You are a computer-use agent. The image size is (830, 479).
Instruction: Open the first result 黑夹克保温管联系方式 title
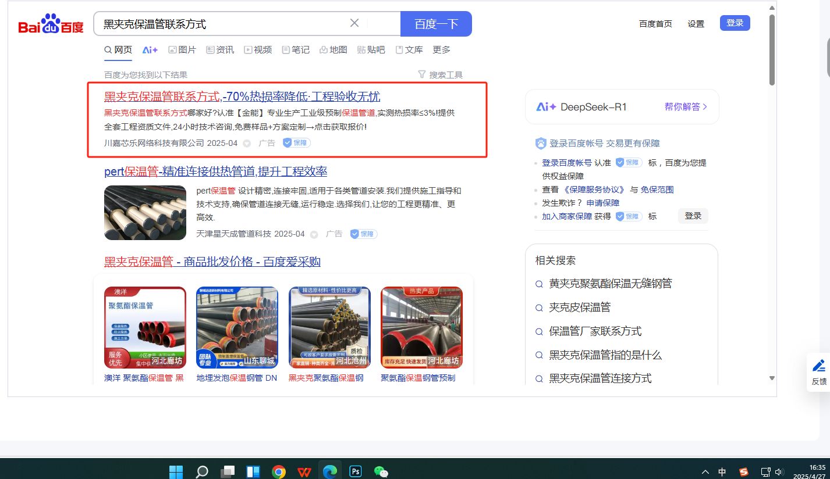tap(242, 96)
